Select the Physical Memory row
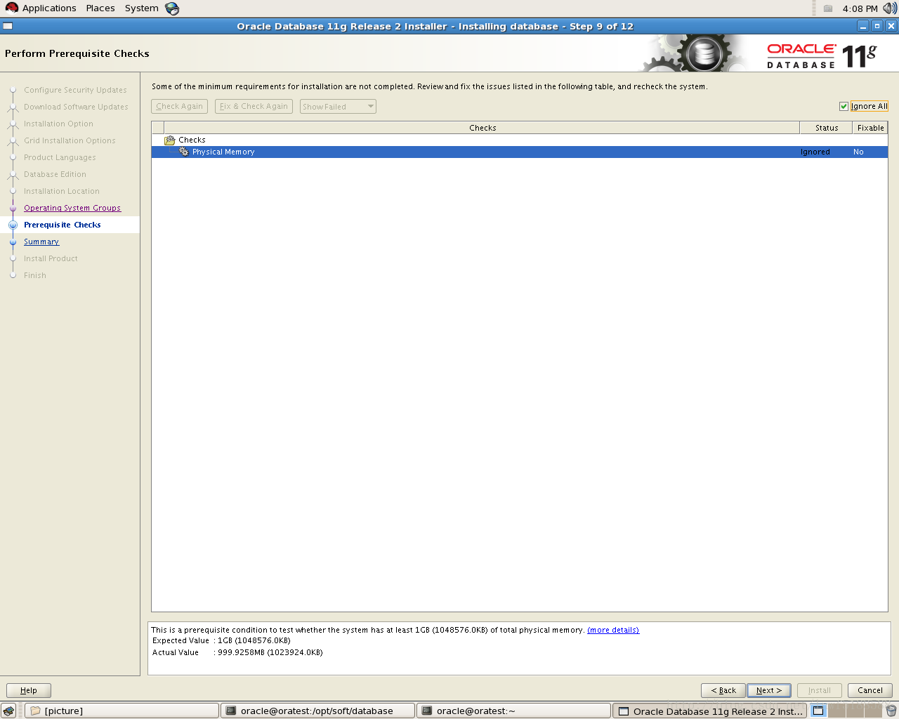Image resolution: width=899 pixels, height=719 pixels. [520, 152]
